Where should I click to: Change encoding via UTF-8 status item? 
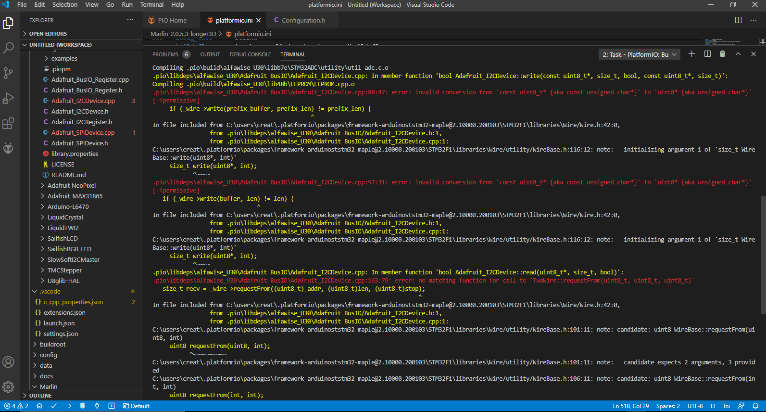(x=695, y=406)
